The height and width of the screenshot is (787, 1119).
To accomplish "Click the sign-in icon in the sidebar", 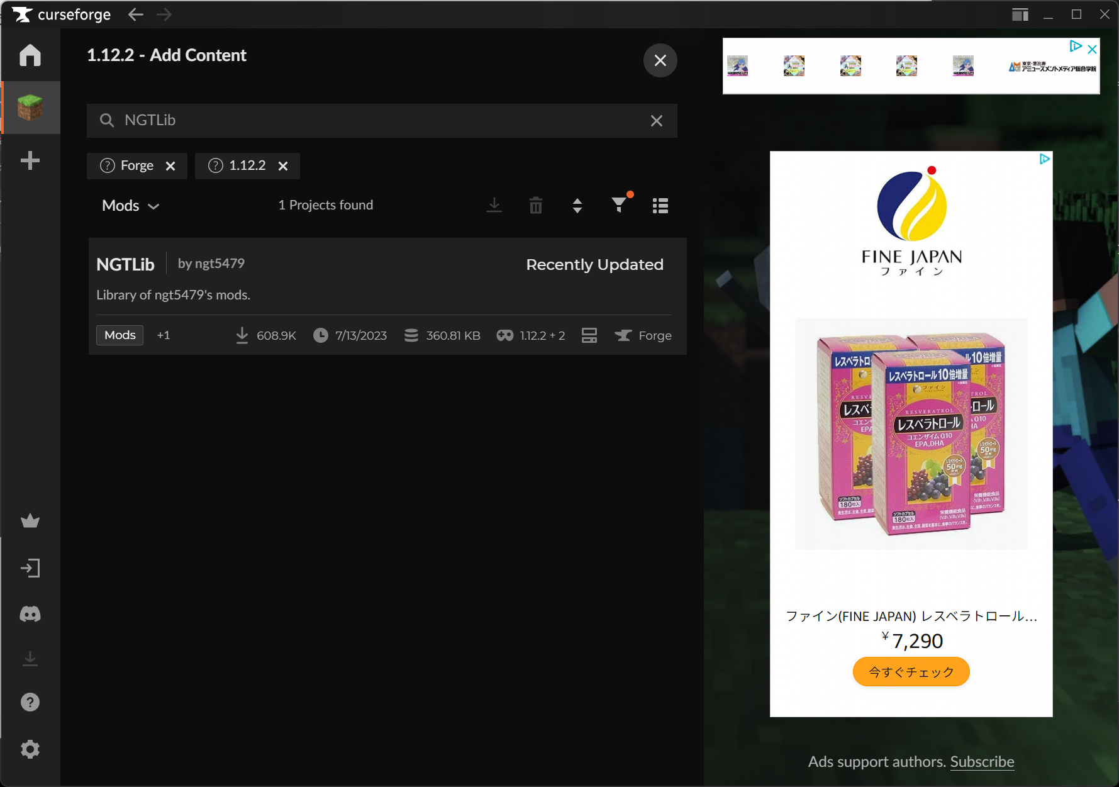I will click(x=30, y=568).
